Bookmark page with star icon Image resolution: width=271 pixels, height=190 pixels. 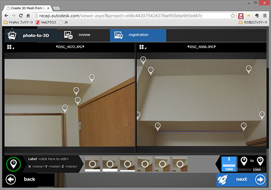233,16
